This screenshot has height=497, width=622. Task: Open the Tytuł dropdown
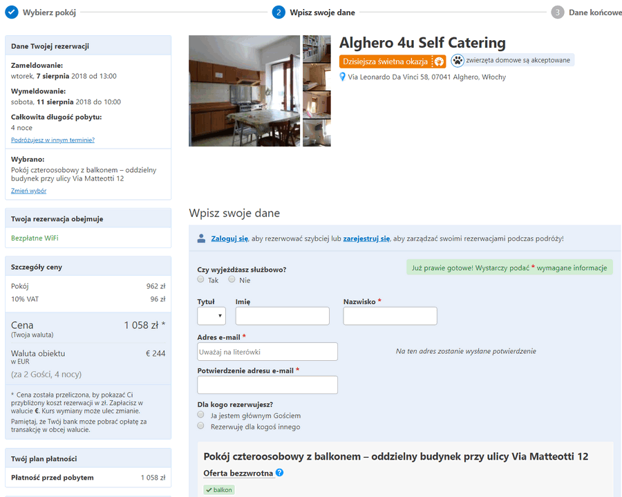[211, 316]
